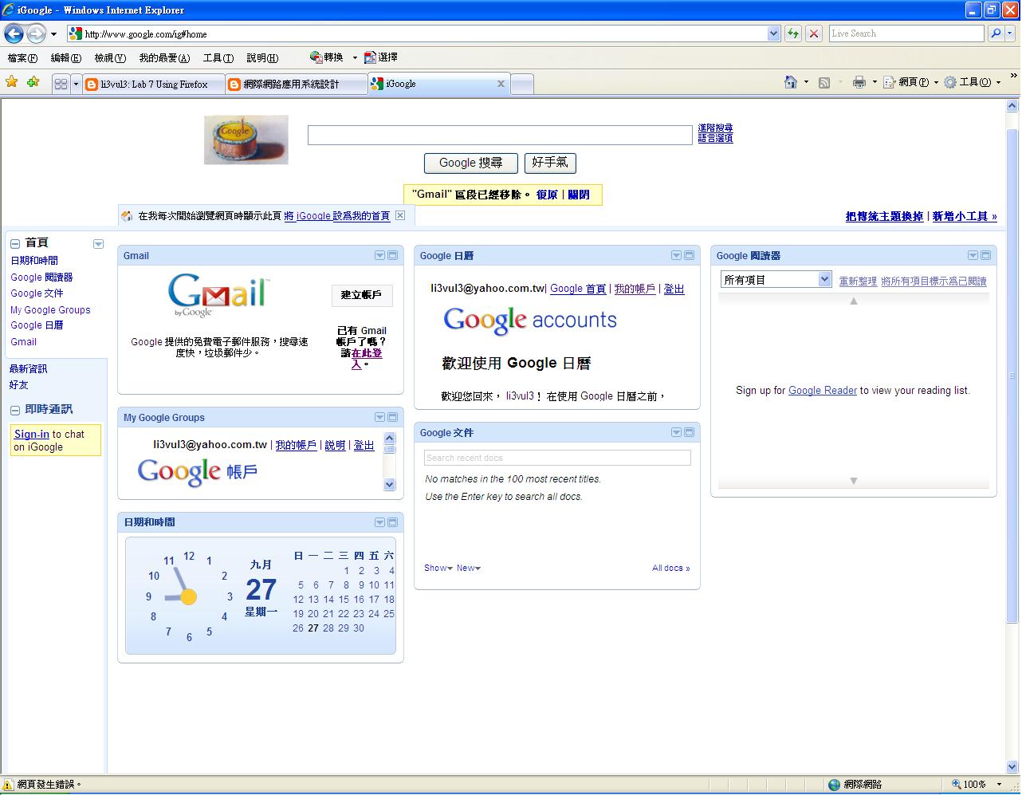Screen dimensions: 1022x795
Task: Open the Gmail gadget menu arrow
Action: [379, 255]
